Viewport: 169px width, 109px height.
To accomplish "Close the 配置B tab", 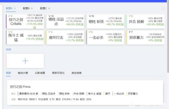I will [x=32, y=8].
